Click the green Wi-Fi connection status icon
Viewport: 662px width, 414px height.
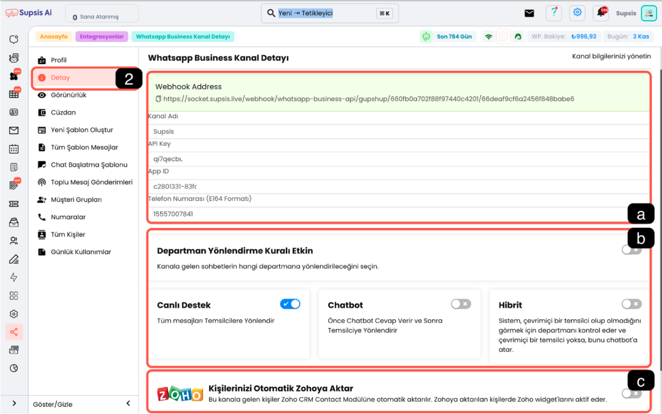click(x=488, y=37)
